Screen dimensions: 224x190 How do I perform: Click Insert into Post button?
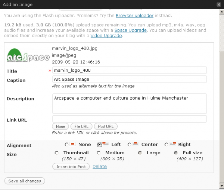(x=71, y=167)
